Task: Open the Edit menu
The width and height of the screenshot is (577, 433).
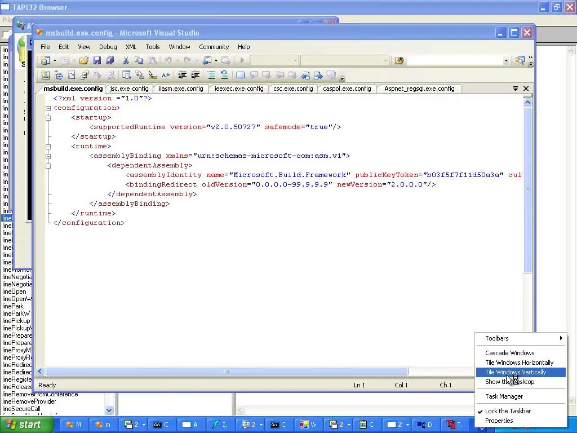Action: tap(64, 47)
